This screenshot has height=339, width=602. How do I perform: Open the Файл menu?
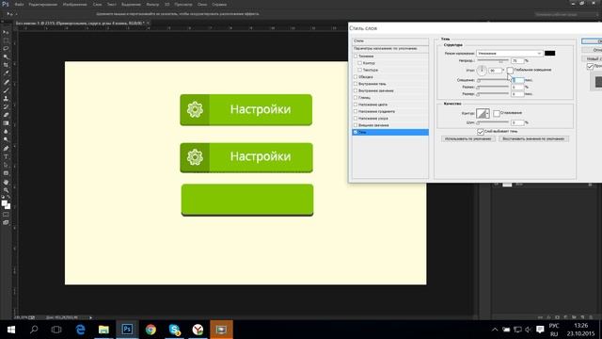pos(19,5)
